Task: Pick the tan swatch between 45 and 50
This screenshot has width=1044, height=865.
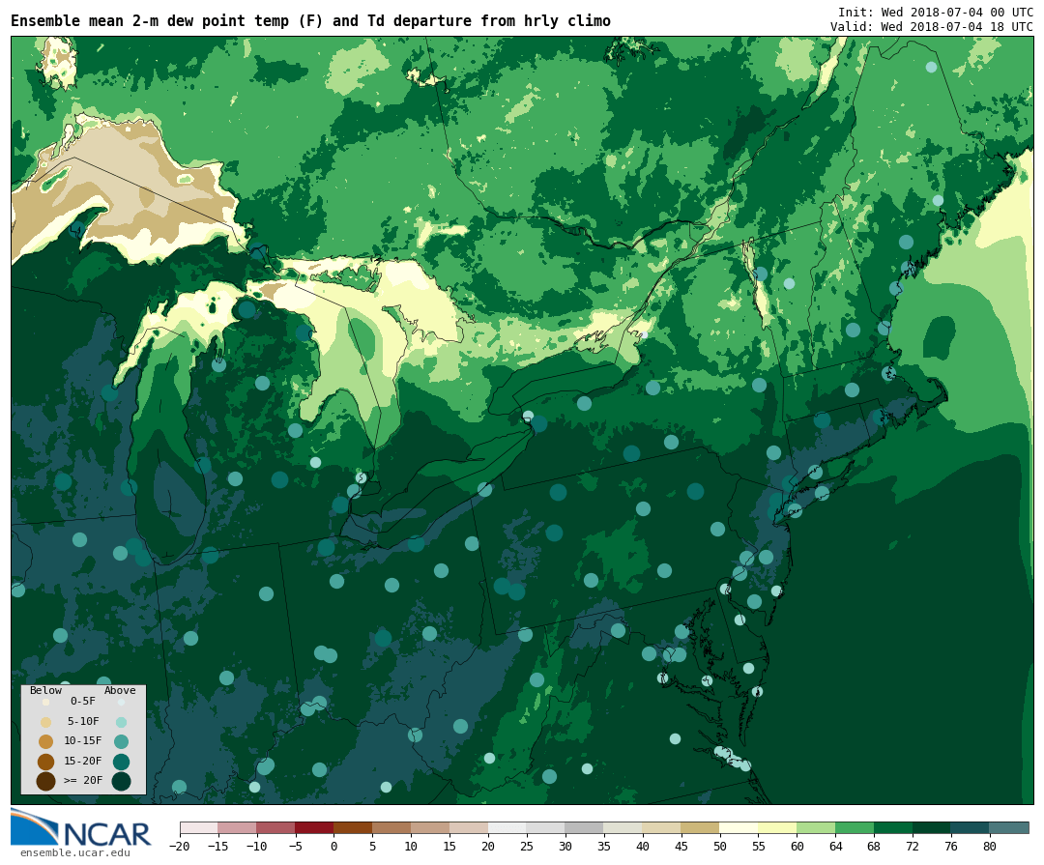Action: click(x=700, y=827)
